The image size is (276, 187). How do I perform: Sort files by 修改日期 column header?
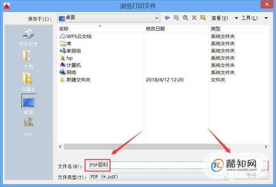(x=155, y=29)
